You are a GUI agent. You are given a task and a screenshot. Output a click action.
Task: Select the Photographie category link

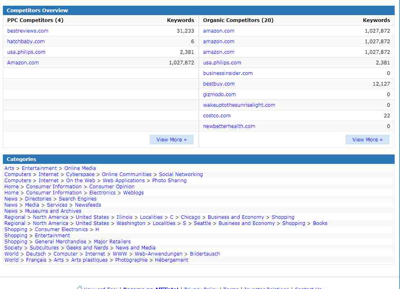click(x=131, y=260)
